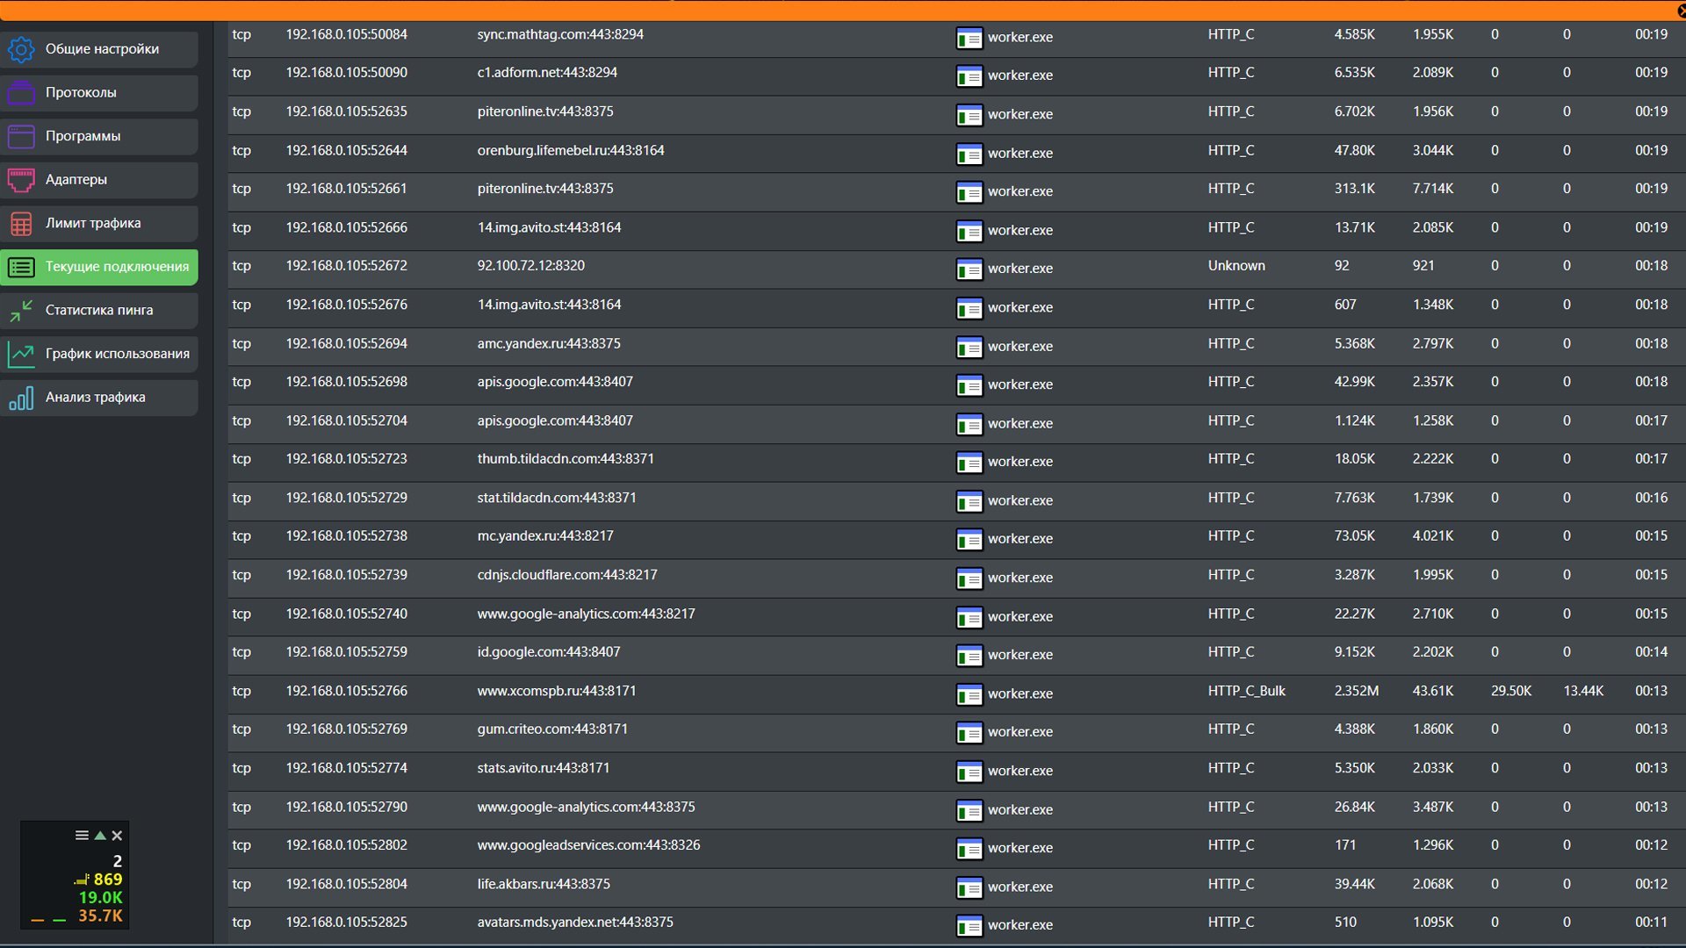Click the X on the orange top bar
Viewport: 1686px width, 948px height.
coord(1681,11)
